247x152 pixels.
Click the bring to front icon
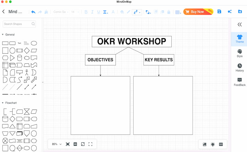(156, 12)
